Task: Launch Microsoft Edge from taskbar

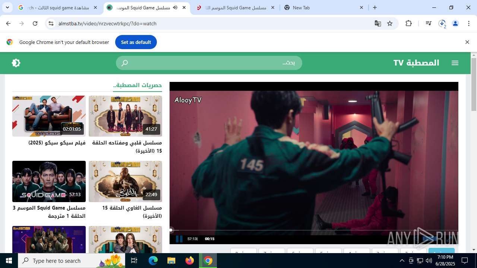Action: (x=153, y=261)
